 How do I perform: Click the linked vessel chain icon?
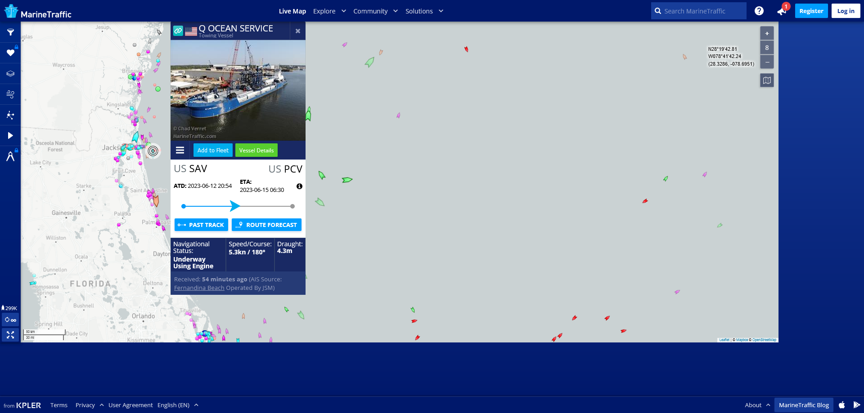click(178, 31)
